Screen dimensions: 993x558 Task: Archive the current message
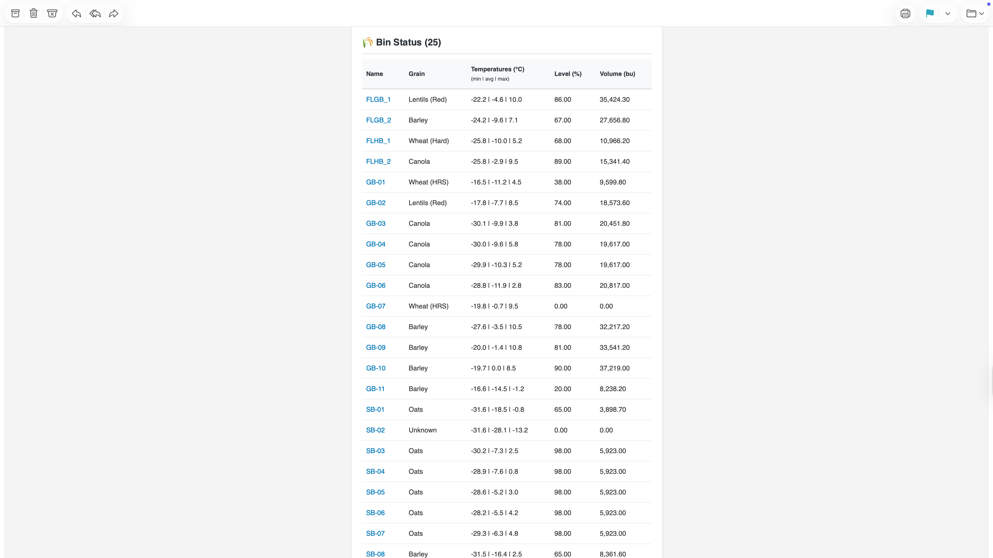pyautogui.click(x=15, y=13)
